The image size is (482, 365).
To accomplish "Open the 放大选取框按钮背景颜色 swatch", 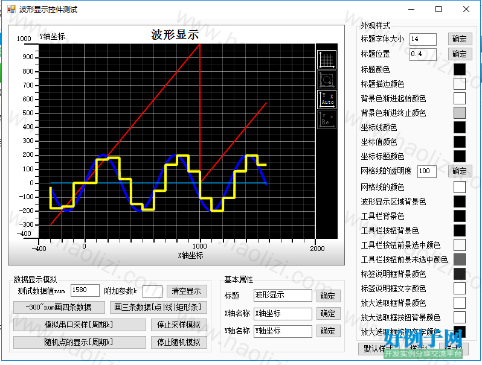I will point(460,317).
